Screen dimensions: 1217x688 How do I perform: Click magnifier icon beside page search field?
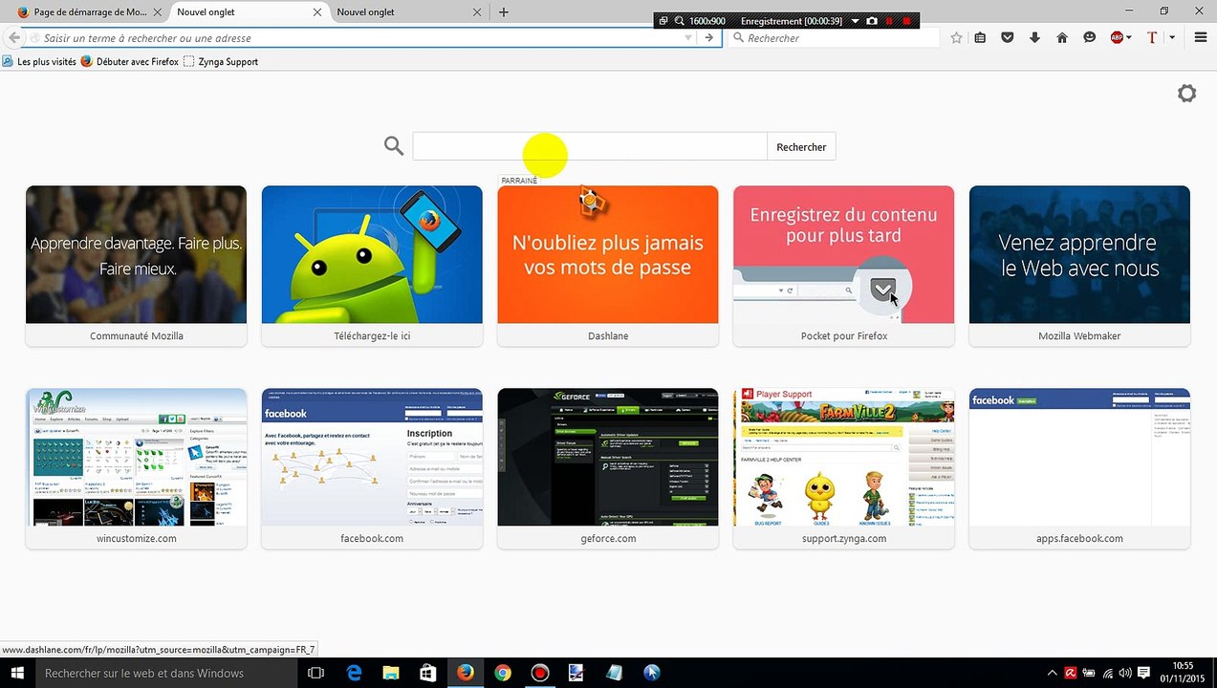[x=394, y=146]
